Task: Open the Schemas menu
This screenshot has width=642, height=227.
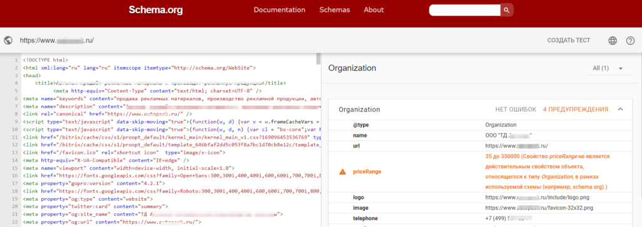Action: [x=335, y=10]
